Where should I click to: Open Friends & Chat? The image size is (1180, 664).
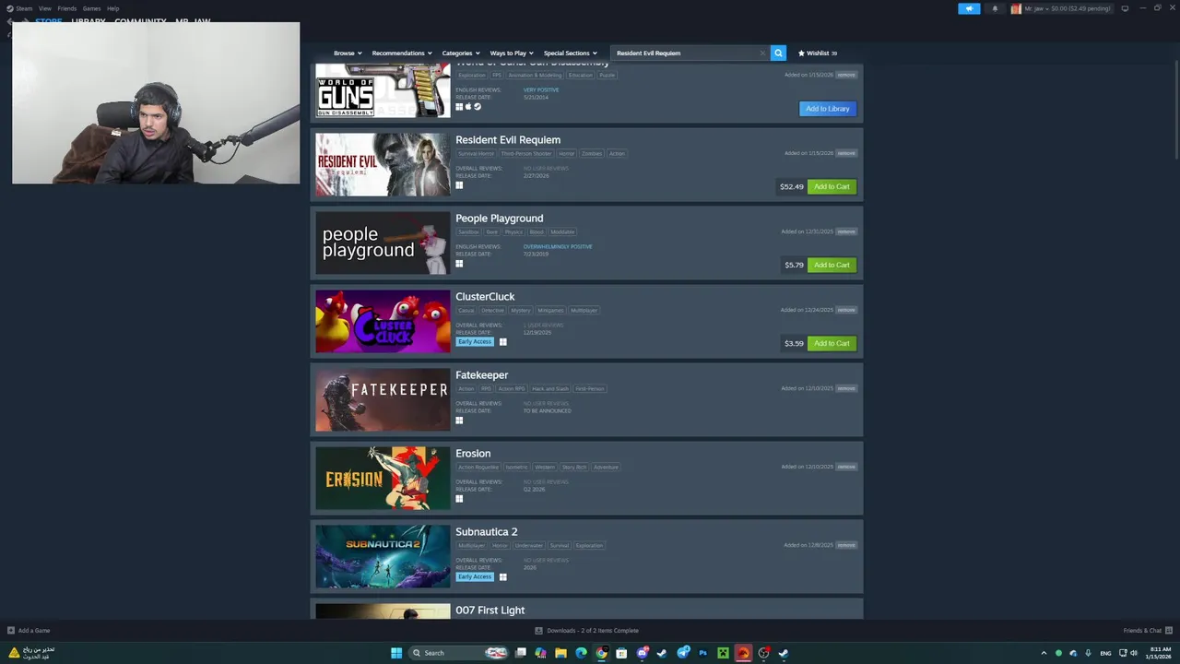click(1146, 631)
